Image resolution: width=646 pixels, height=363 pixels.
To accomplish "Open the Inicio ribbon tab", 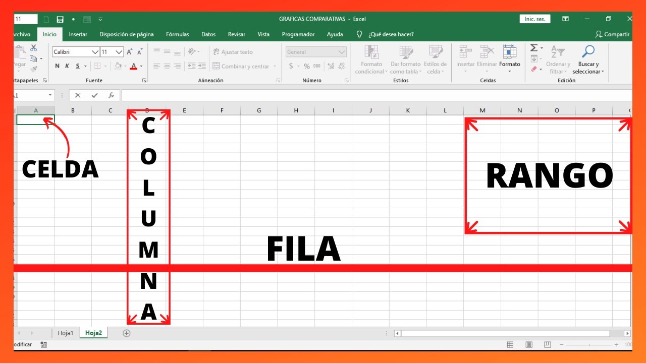I will [x=49, y=34].
